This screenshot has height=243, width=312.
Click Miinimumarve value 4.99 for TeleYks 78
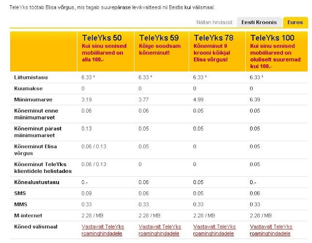pos(198,99)
